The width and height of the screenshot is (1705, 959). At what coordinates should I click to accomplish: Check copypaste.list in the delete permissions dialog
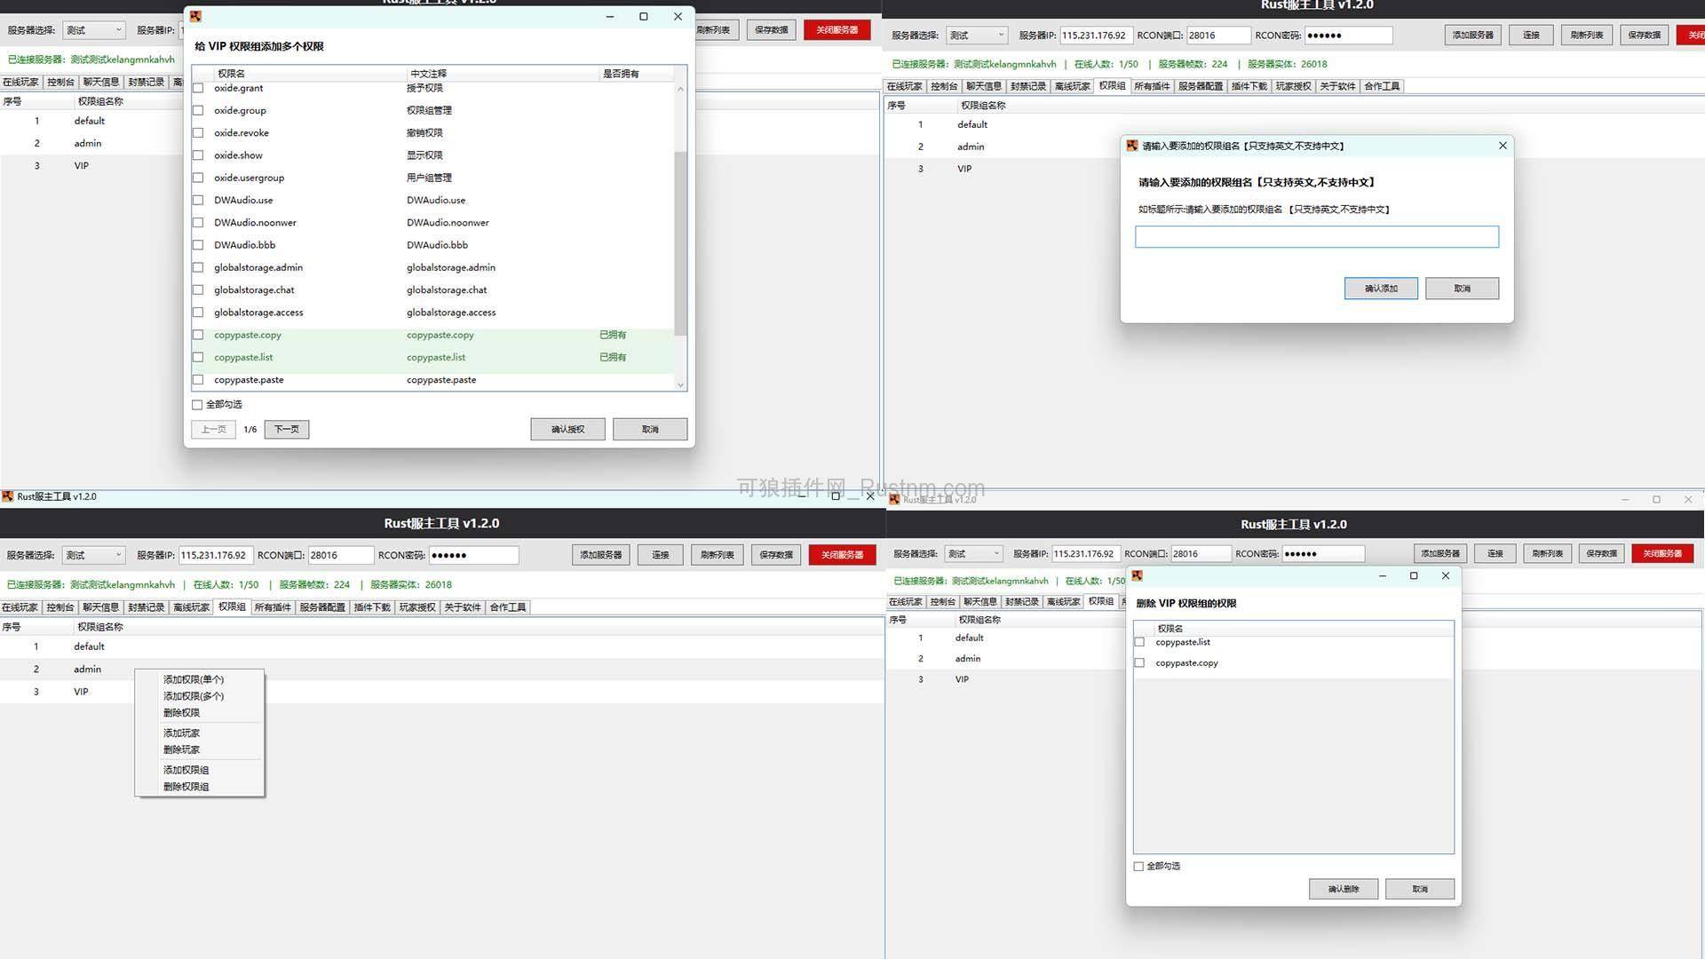point(1139,642)
